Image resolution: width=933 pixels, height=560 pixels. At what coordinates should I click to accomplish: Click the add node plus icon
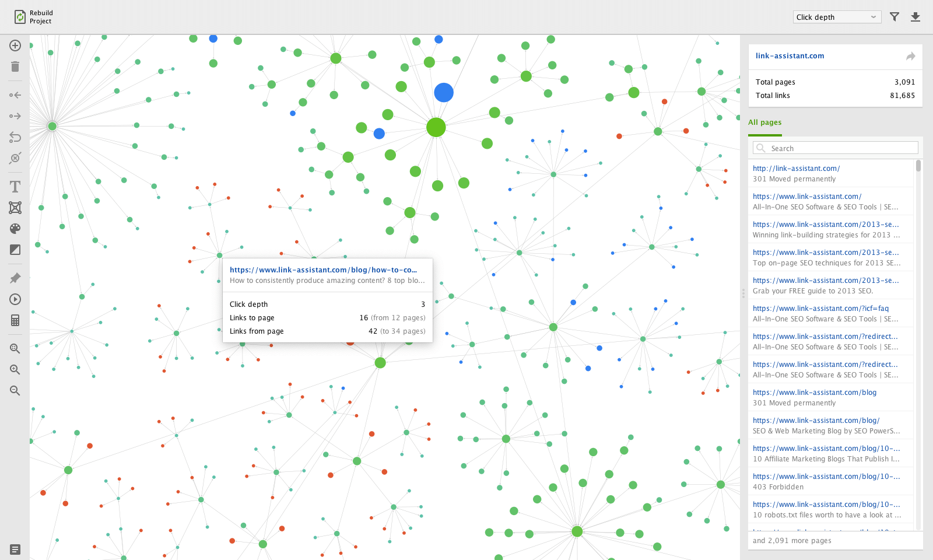[15, 45]
